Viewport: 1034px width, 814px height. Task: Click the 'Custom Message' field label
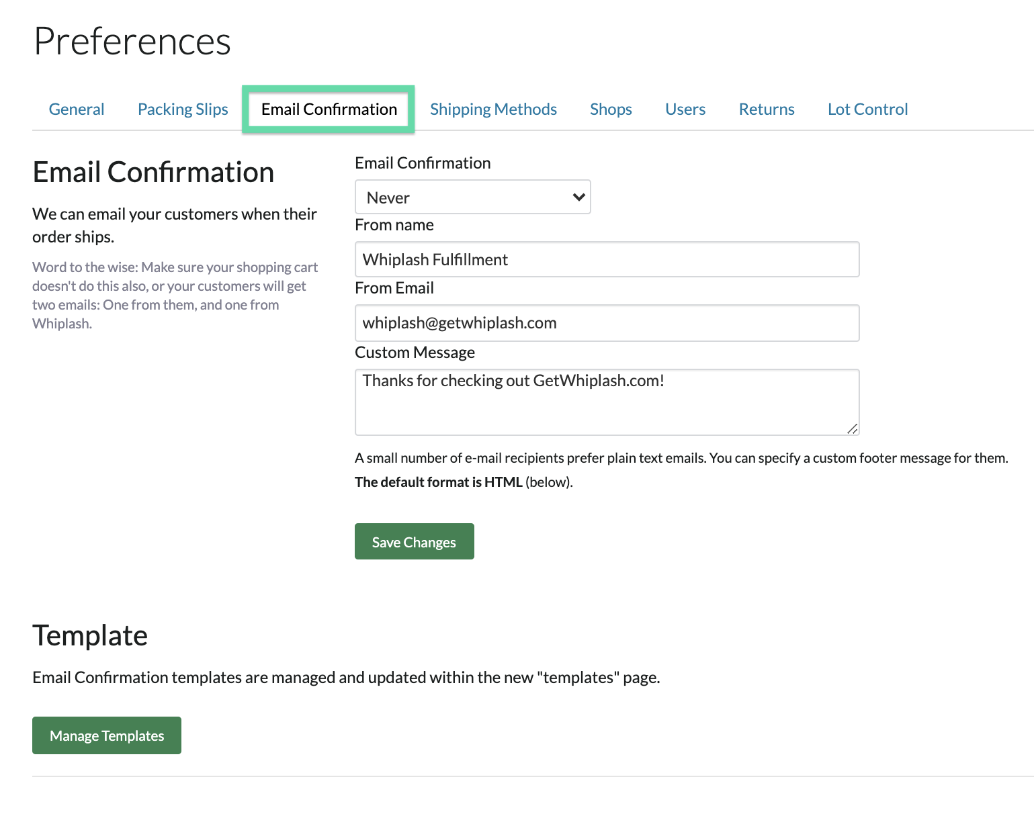(415, 353)
